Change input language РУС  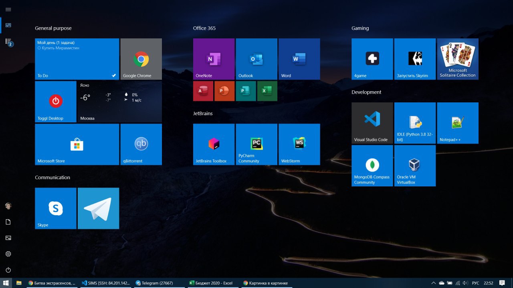click(x=476, y=283)
